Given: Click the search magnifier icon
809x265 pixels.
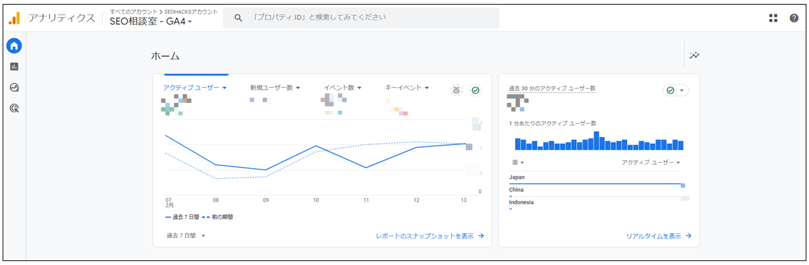Looking at the screenshot, I should point(238,18).
